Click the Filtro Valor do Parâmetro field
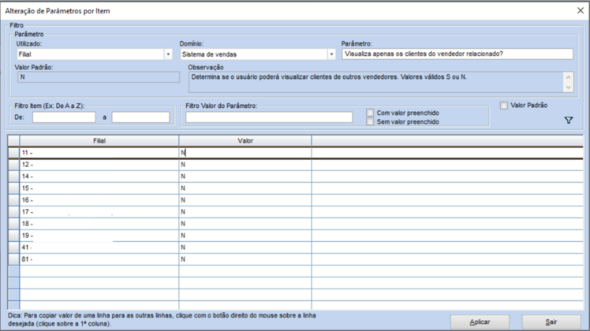 (x=269, y=117)
